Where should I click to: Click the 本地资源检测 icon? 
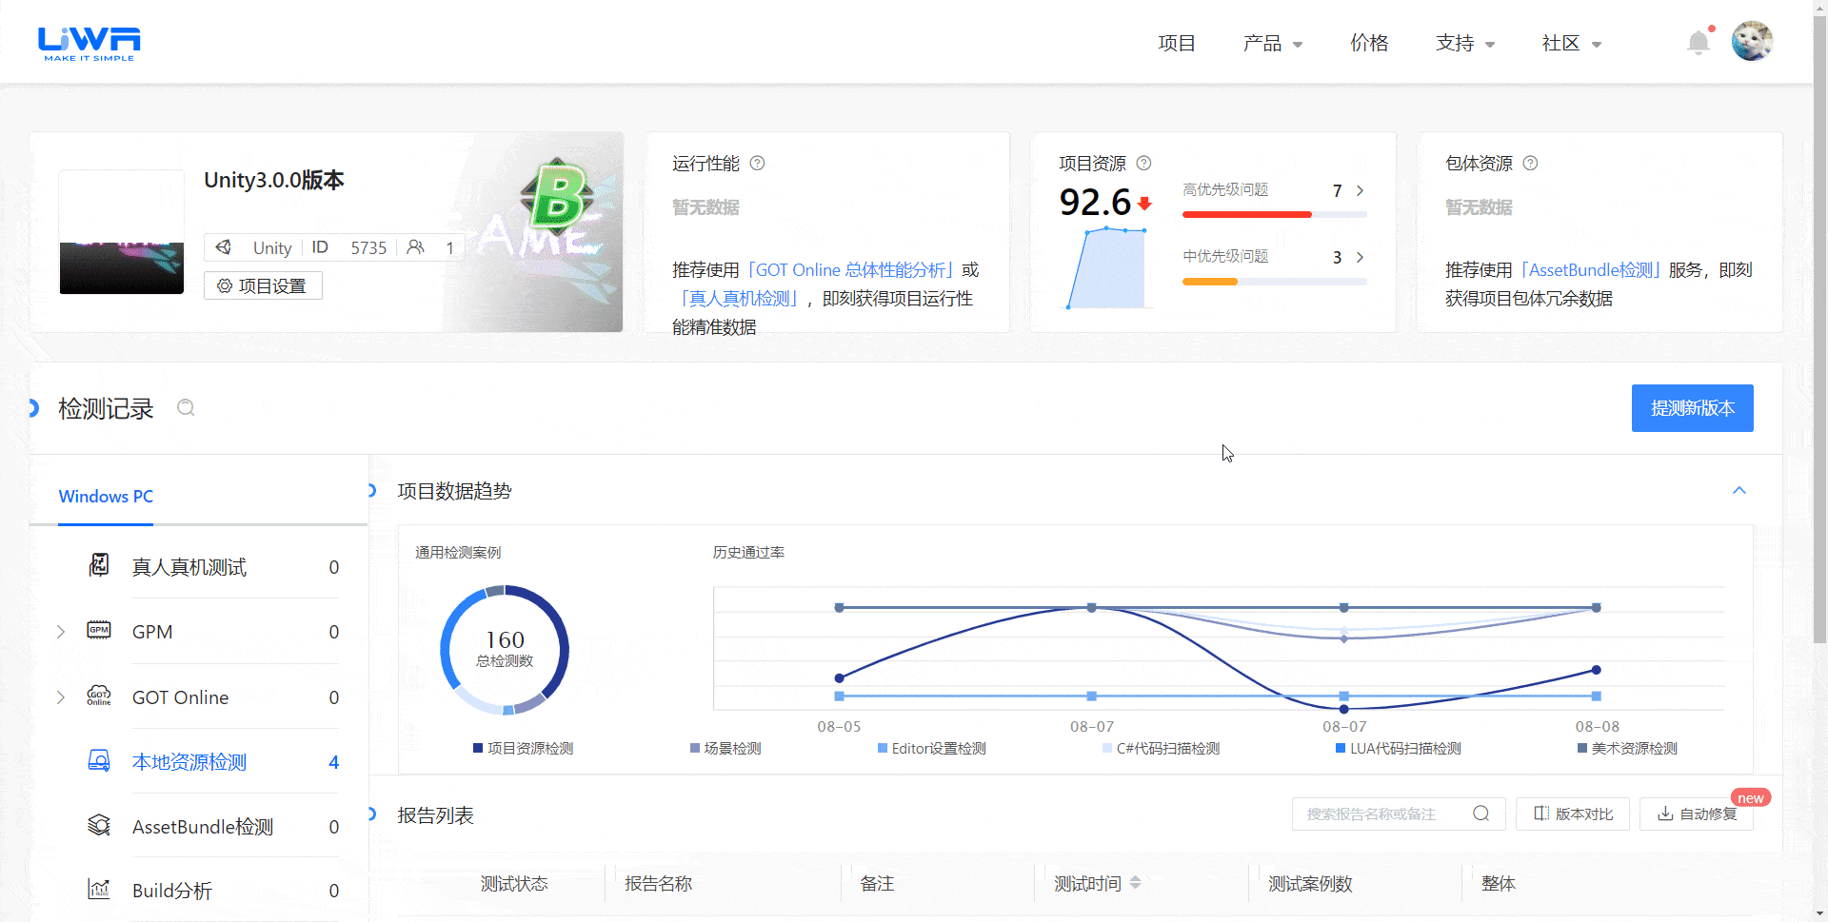tap(99, 760)
